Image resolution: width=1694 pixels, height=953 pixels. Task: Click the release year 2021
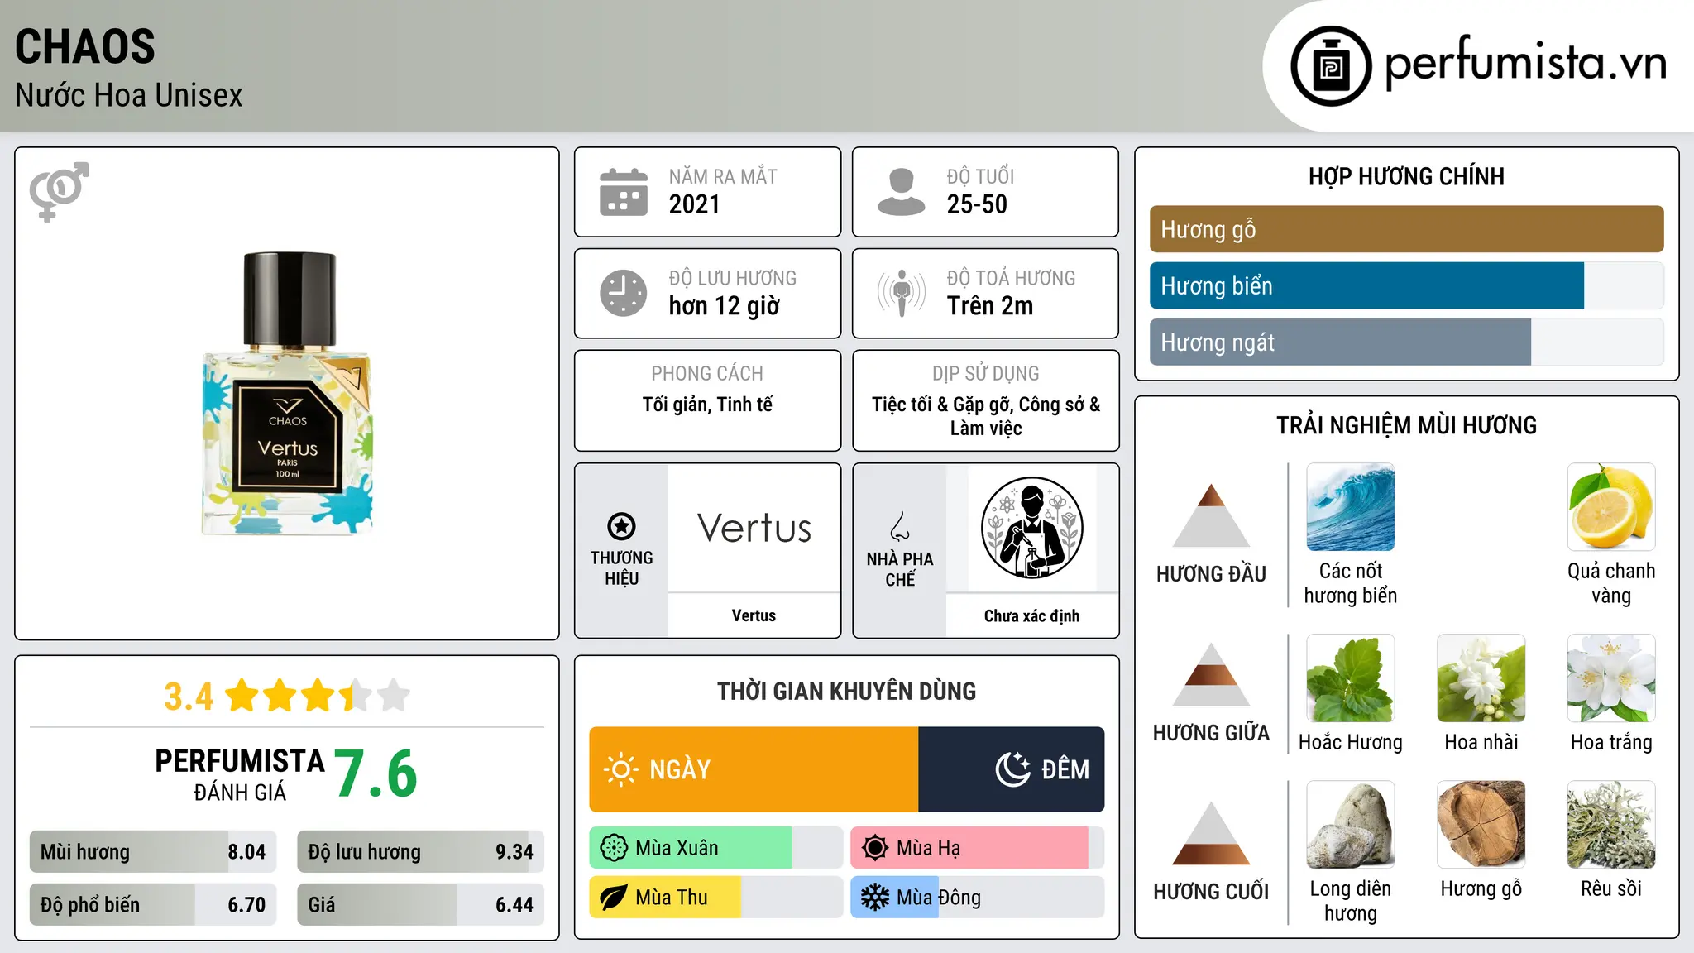(695, 204)
